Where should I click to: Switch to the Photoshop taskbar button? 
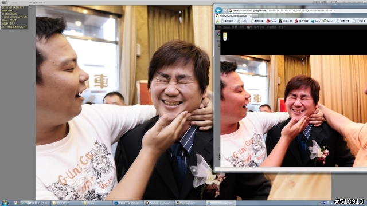pyautogui.click(x=127, y=203)
